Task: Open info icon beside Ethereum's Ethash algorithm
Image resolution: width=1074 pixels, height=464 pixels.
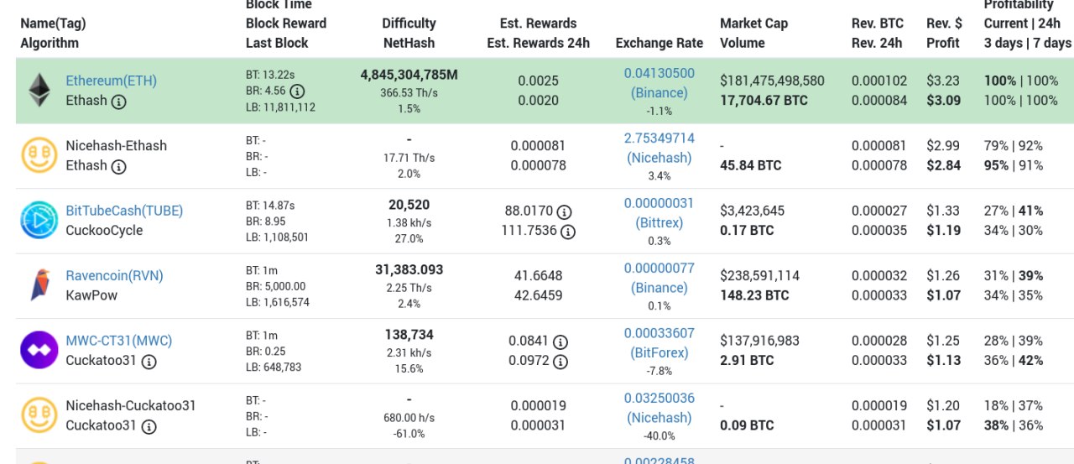Action: click(119, 102)
